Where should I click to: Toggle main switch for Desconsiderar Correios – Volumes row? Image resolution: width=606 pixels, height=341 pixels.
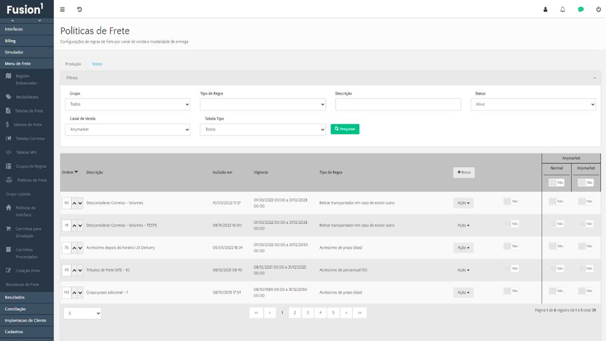[x=511, y=201]
